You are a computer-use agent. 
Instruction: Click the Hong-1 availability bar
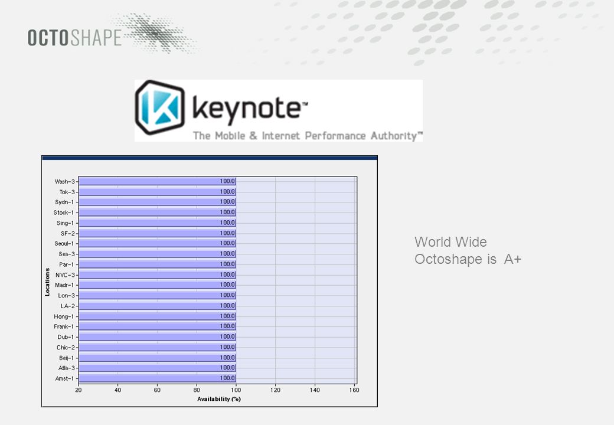click(x=157, y=316)
